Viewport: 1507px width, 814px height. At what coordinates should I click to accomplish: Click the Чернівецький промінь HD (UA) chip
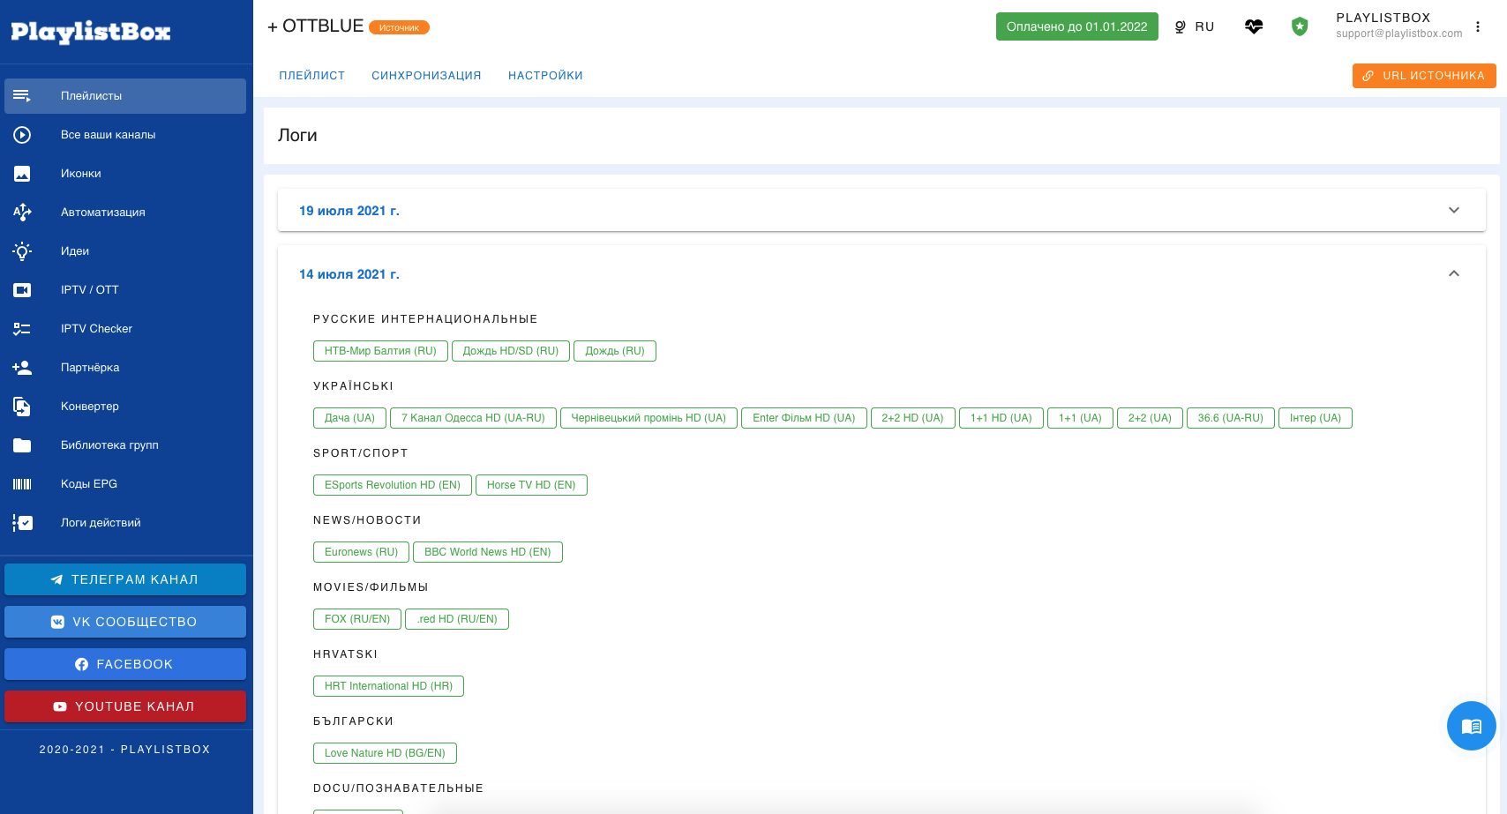point(649,418)
